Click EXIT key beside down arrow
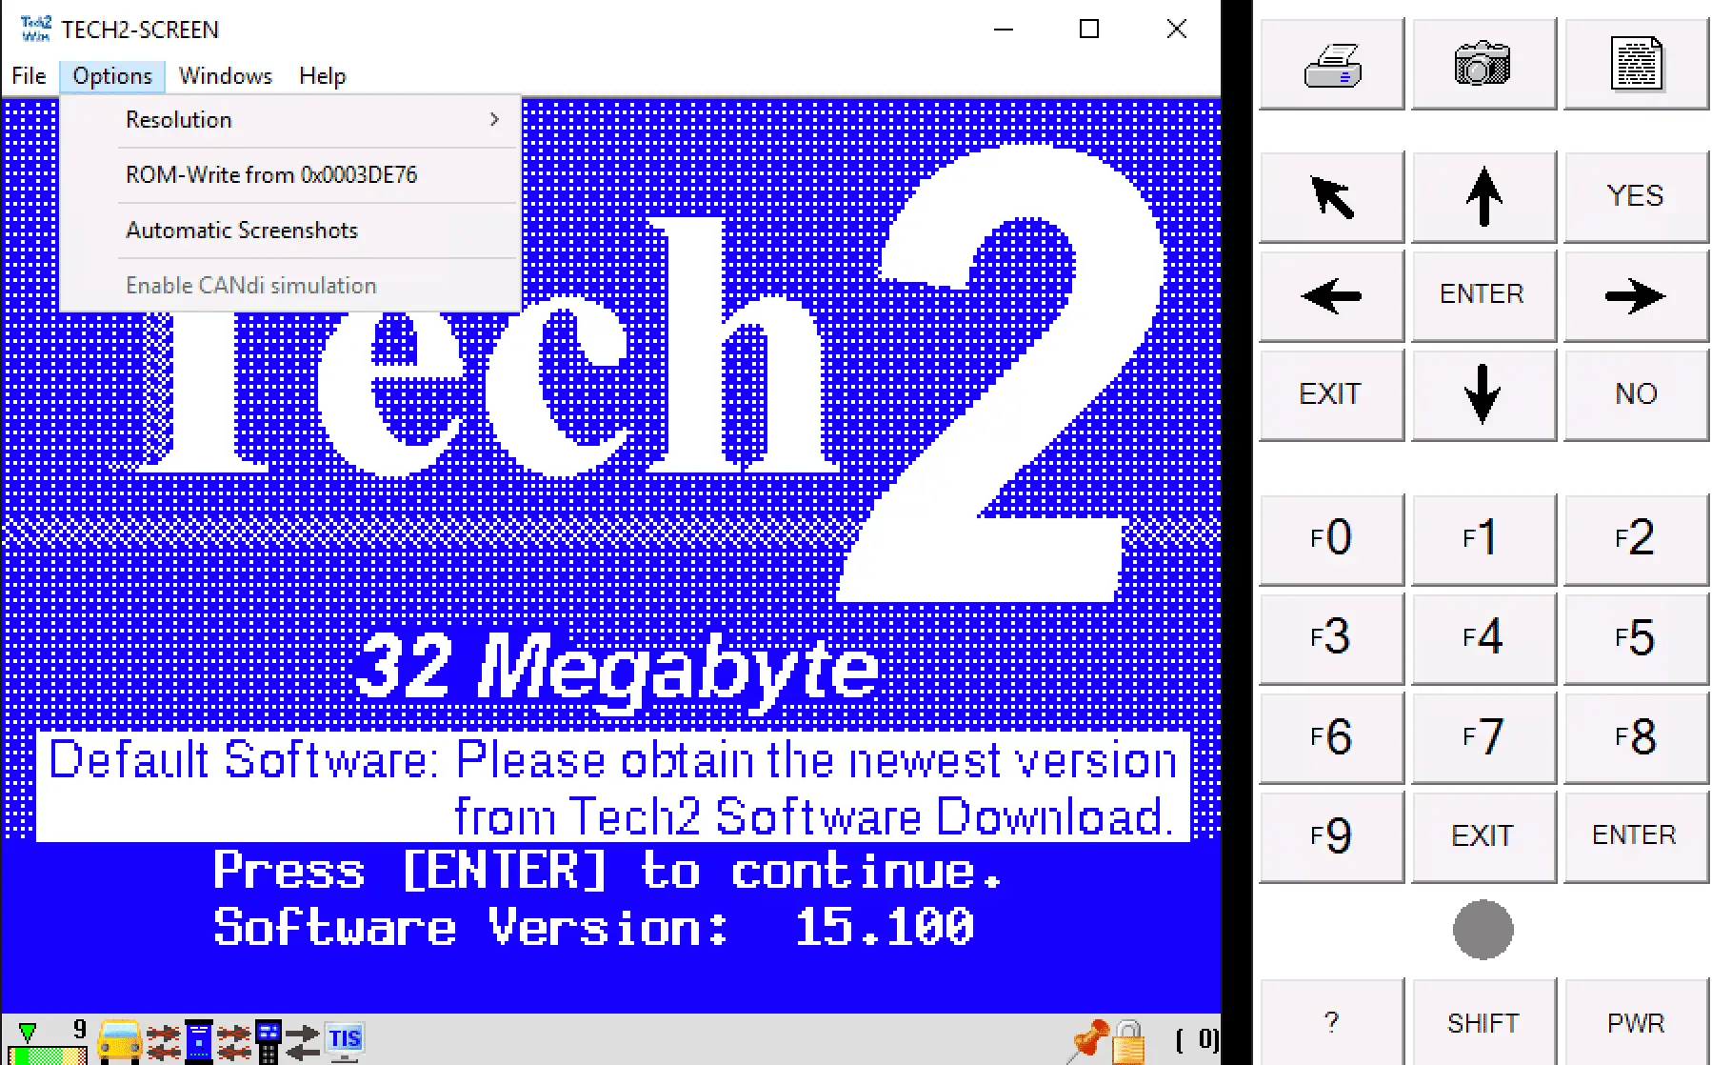Image resolution: width=1712 pixels, height=1065 pixels. (x=1331, y=394)
